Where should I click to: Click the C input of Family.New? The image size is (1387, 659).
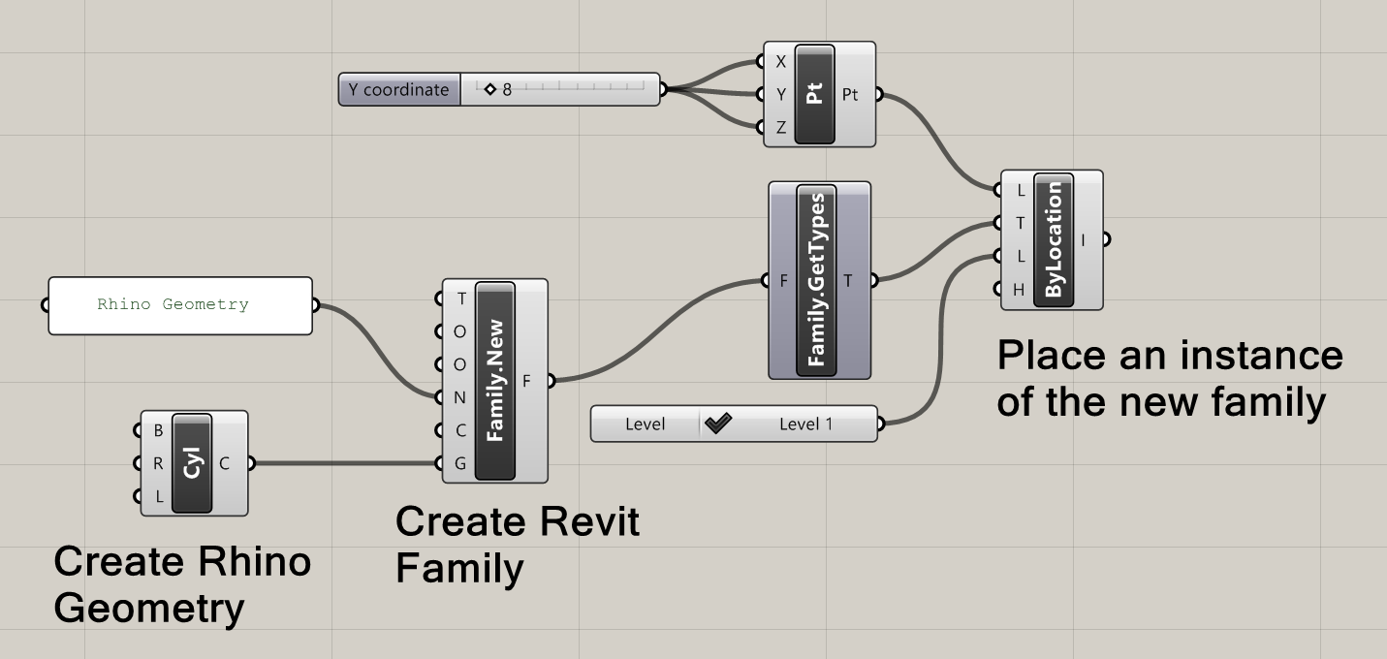pos(460,430)
